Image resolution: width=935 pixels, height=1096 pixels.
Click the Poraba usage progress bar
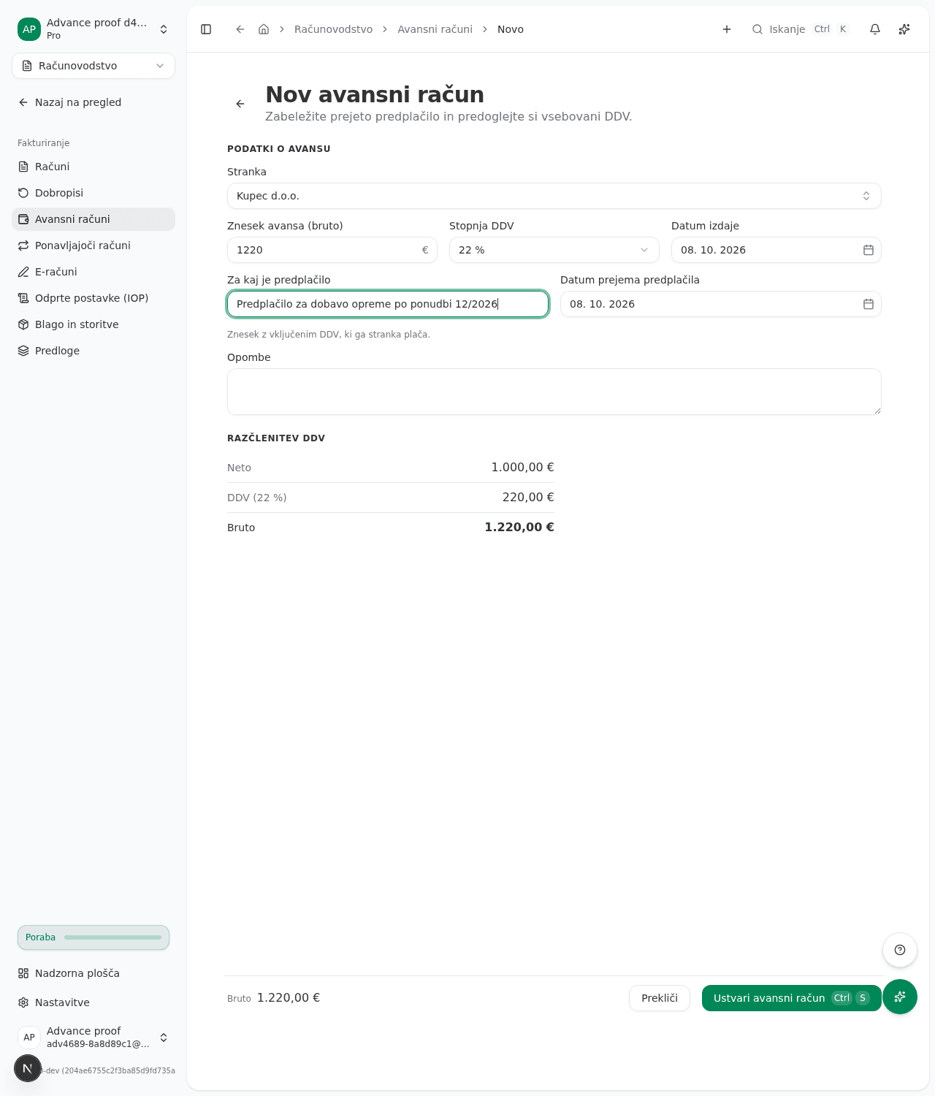coord(93,937)
